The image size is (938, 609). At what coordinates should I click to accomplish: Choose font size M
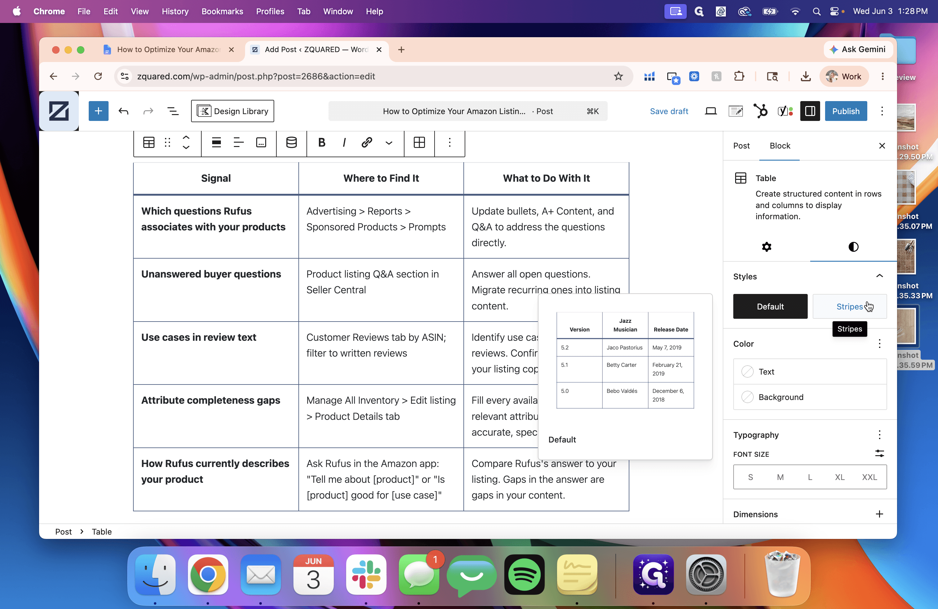click(x=780, y=477)
